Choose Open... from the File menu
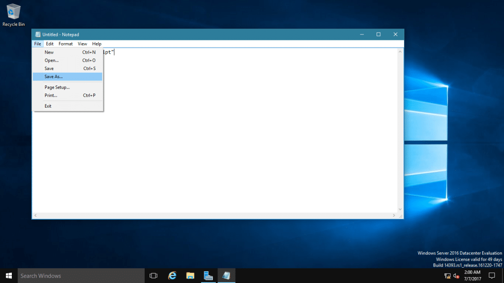 (x=67, y=60)
